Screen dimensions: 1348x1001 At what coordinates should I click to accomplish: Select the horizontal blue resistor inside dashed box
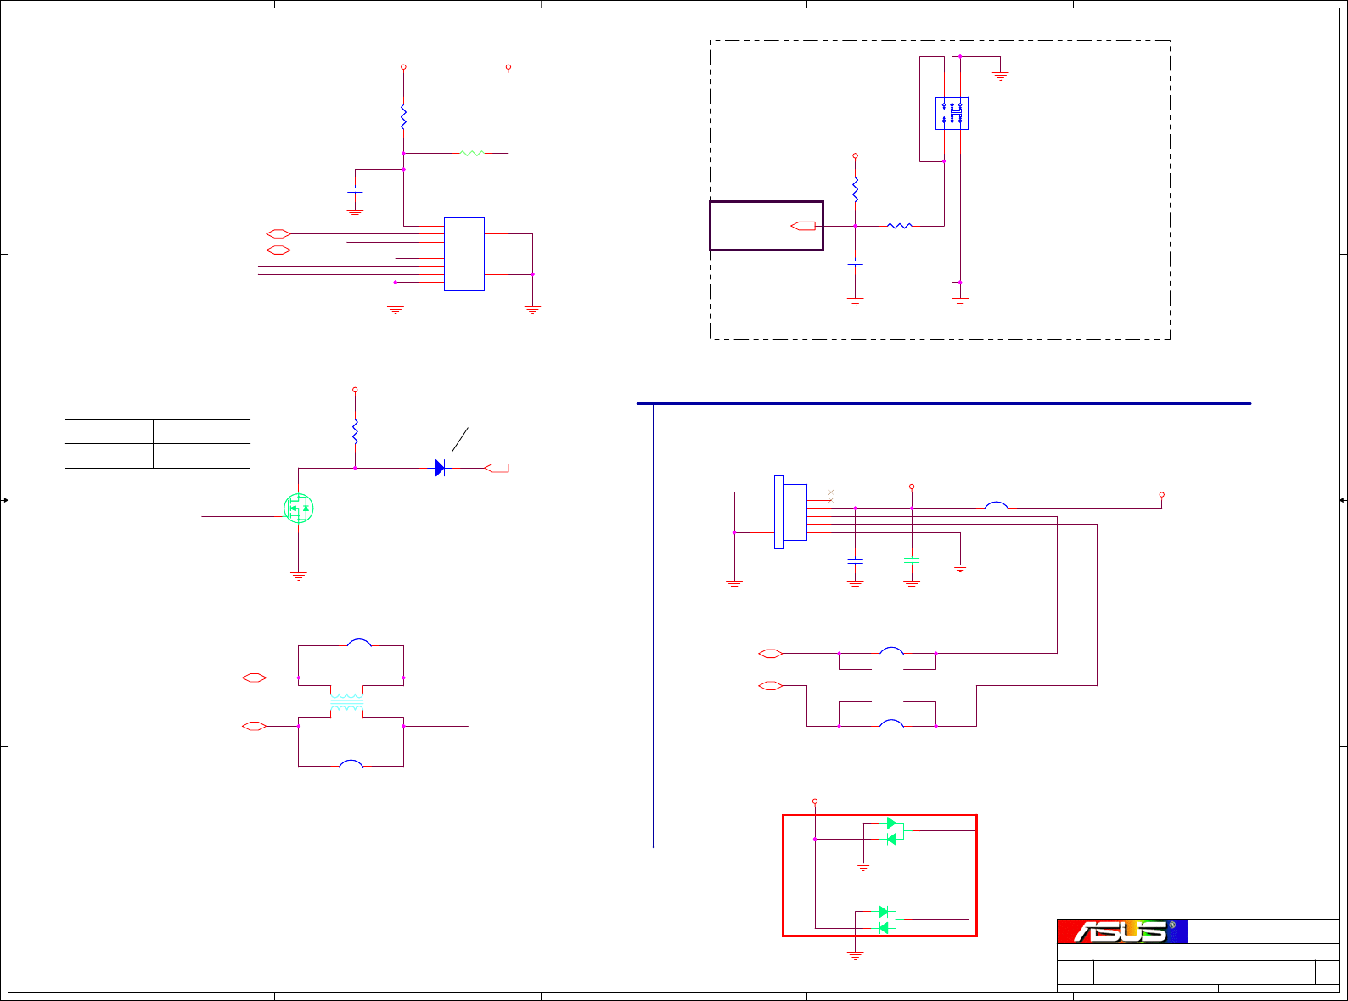(x=899, y=226)
